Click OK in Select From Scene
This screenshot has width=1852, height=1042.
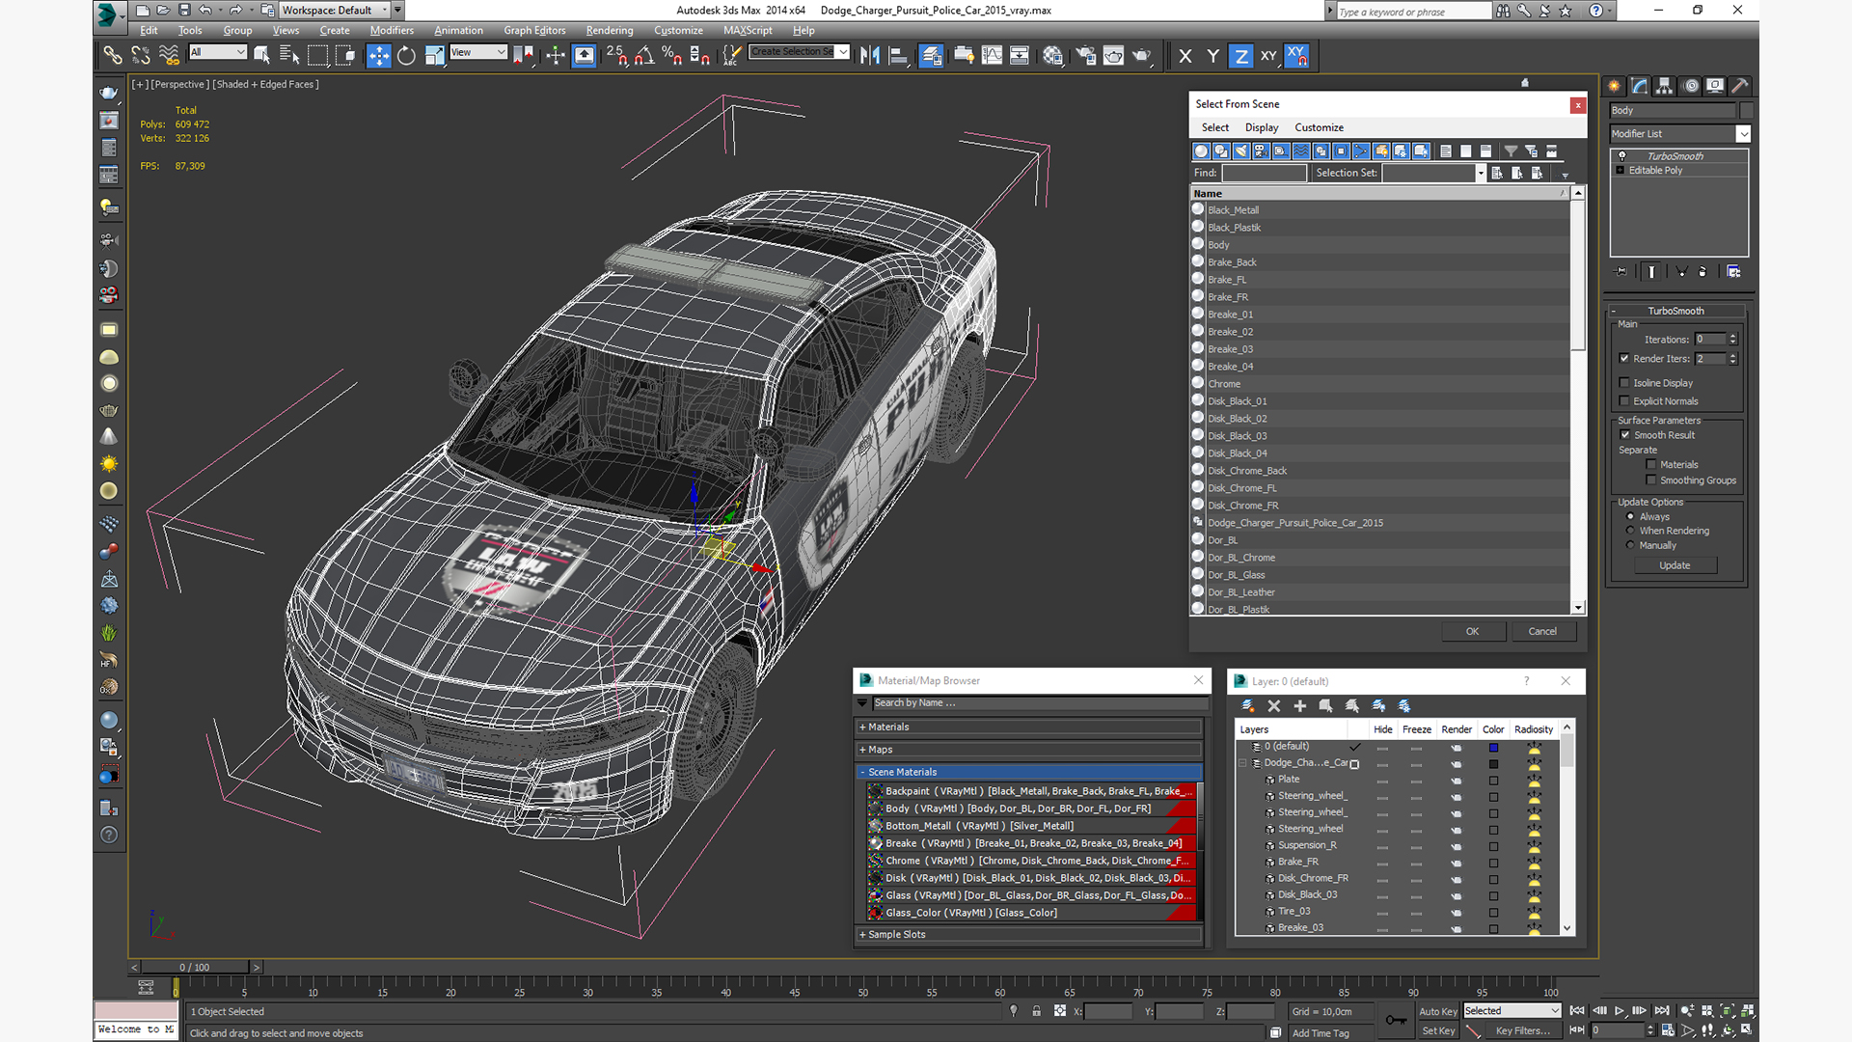(x=1472, y=632)
